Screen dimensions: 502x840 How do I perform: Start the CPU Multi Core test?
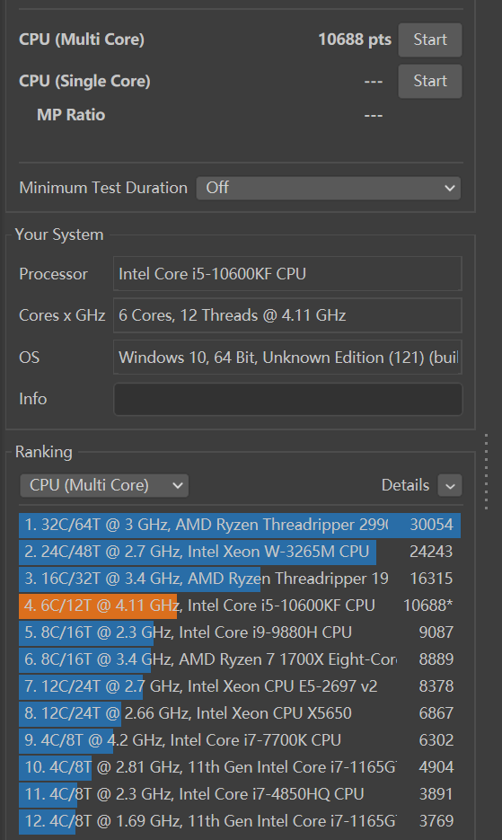(429, 40)
